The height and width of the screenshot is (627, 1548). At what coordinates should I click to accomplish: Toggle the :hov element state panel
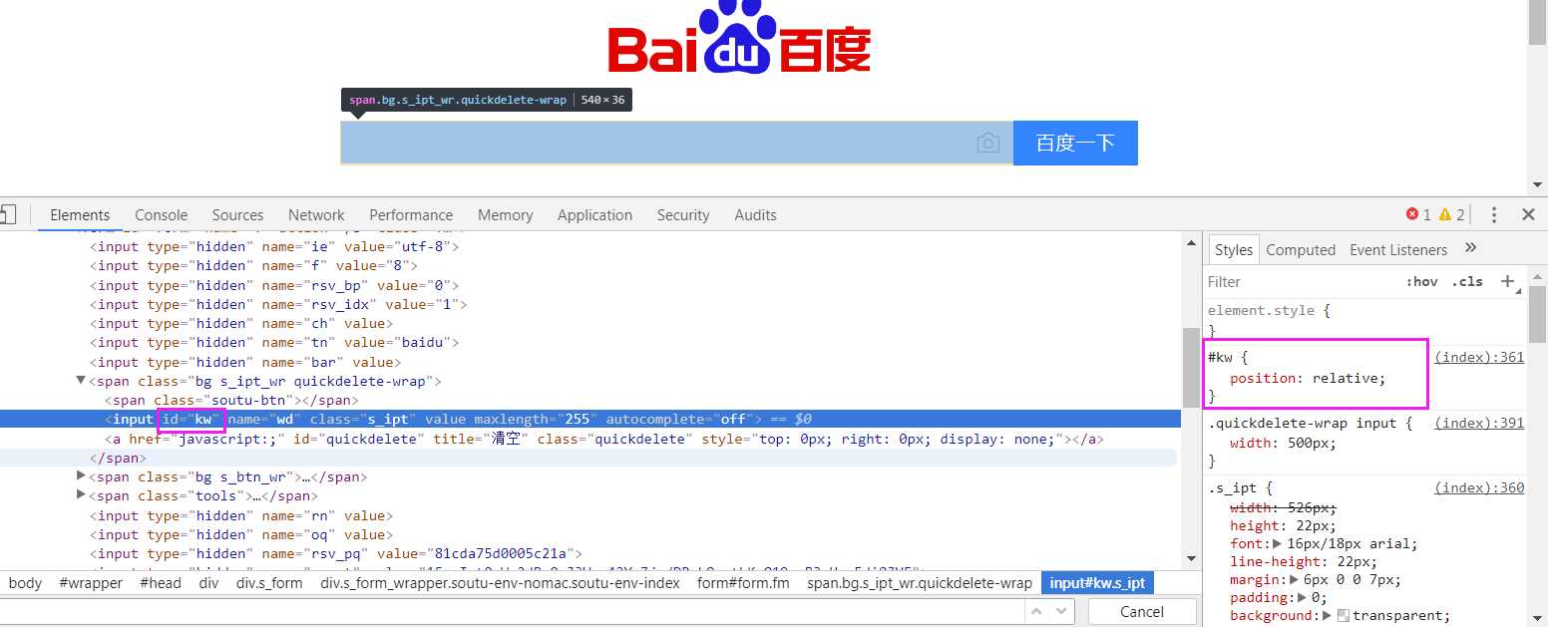pos(1421,282)
